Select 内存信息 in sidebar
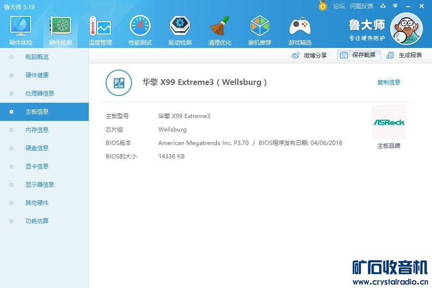 (44, 130)
